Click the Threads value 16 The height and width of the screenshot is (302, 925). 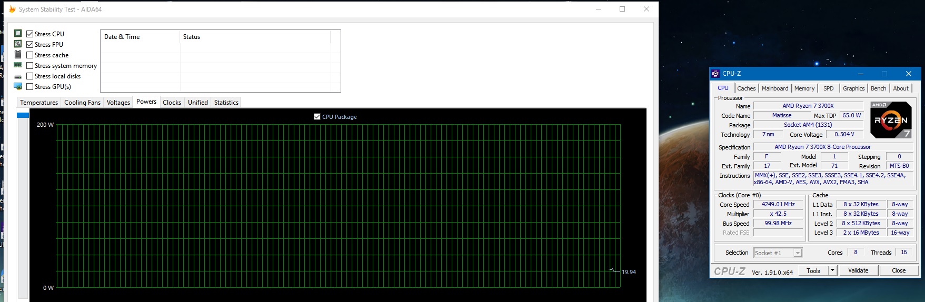click(x=903, y=253)
